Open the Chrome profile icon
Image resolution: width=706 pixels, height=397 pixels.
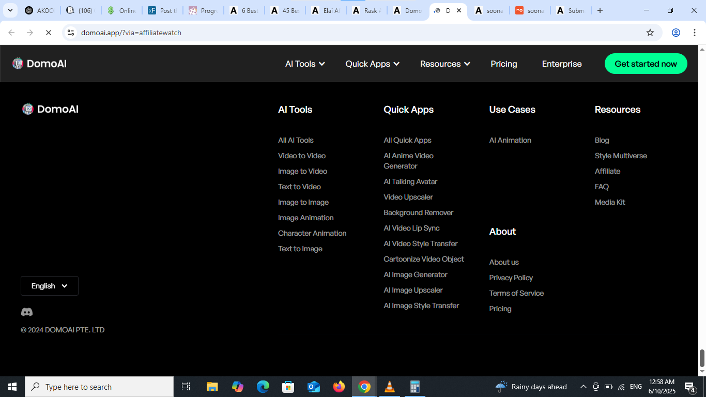[x=676, y=33]
